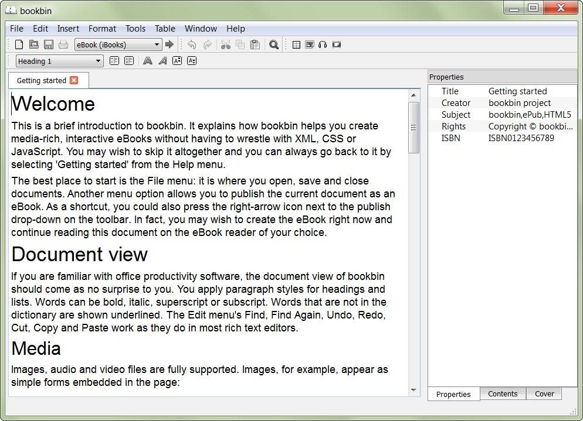
Task: Insert a video using the film icon
Action: (337, 45)
